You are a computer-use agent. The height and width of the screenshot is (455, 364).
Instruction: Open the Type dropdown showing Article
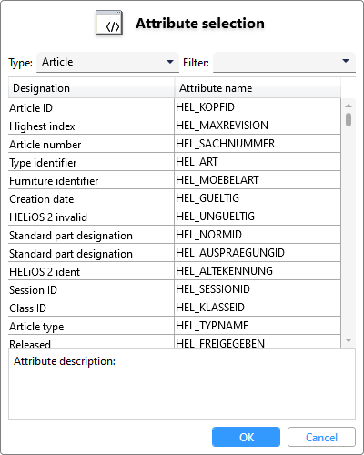pos(107,62)
